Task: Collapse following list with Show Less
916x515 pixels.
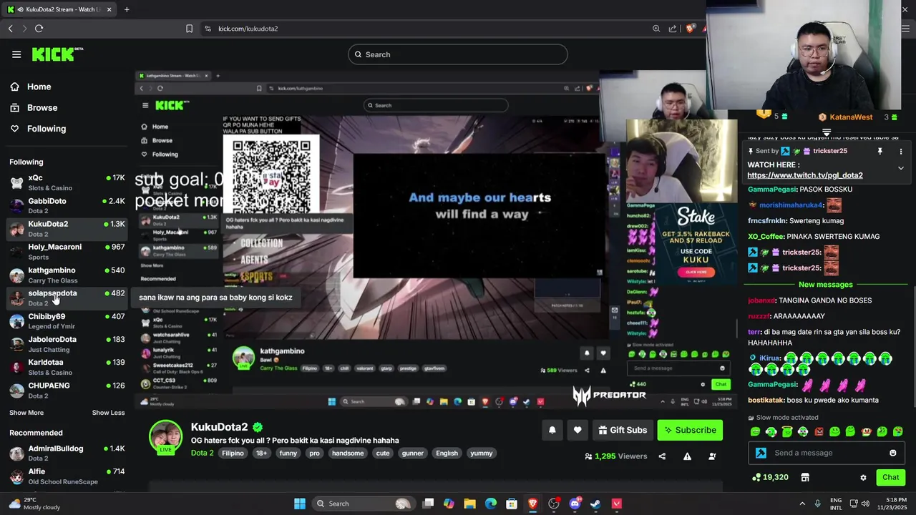Action: 108,413
